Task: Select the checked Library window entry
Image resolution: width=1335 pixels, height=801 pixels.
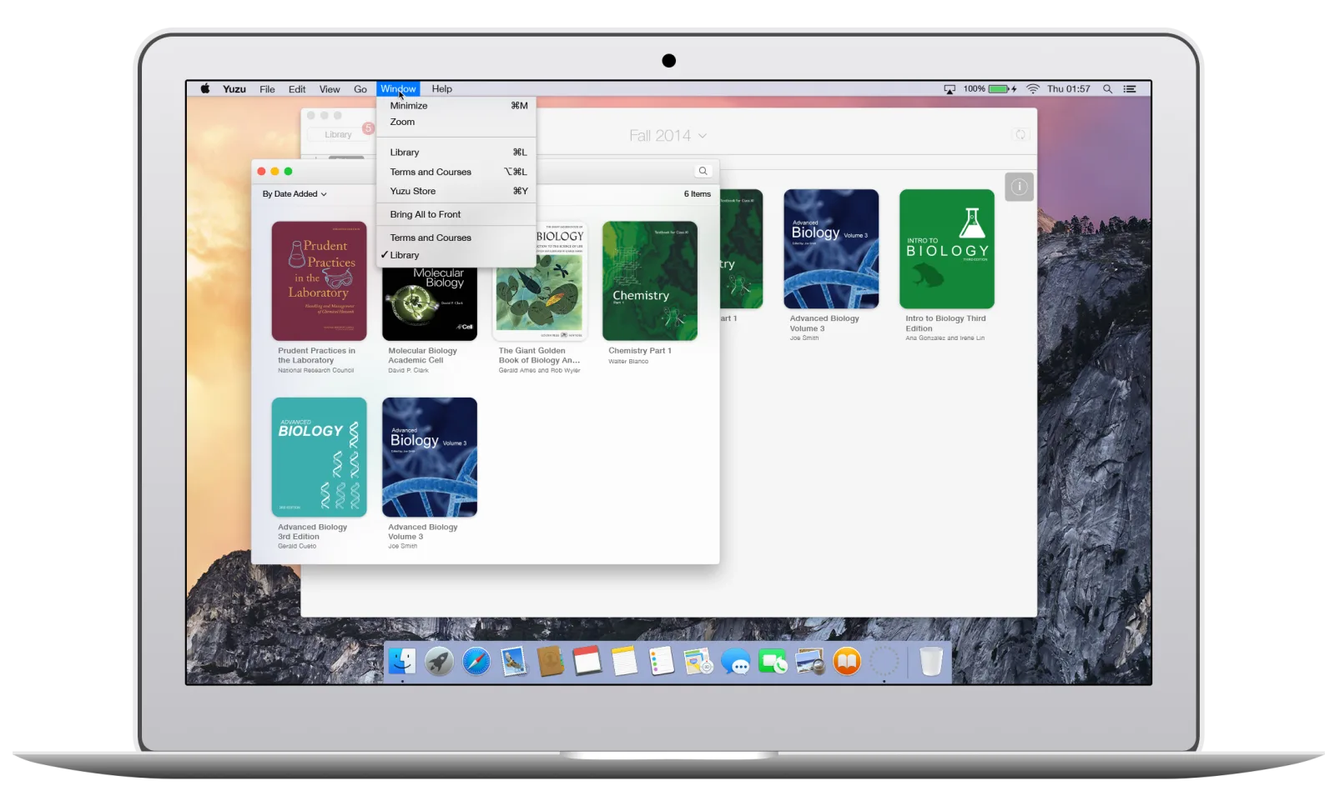Action: point(456,255)
